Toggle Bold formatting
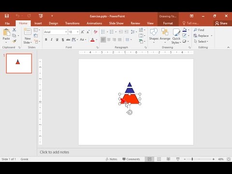232x174 pixels. tap(46, 40)
